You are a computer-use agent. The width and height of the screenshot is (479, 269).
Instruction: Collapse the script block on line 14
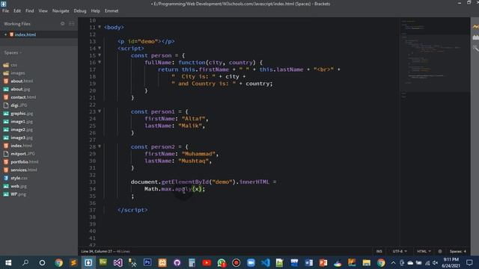100,48
